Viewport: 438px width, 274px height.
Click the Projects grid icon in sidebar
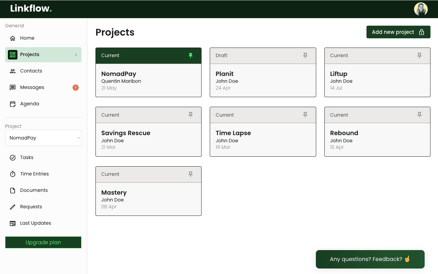point(13,54)
